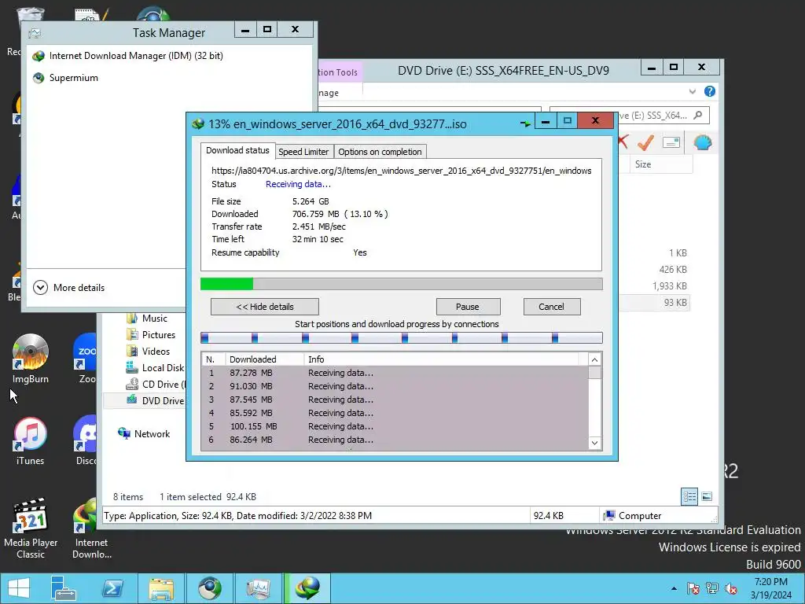Open Discord desktop shortcut
The image size is (805, 604).
(x=86, y=440)
